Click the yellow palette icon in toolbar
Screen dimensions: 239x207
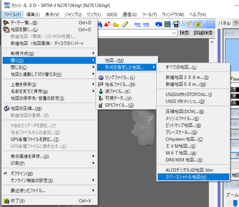116,25
